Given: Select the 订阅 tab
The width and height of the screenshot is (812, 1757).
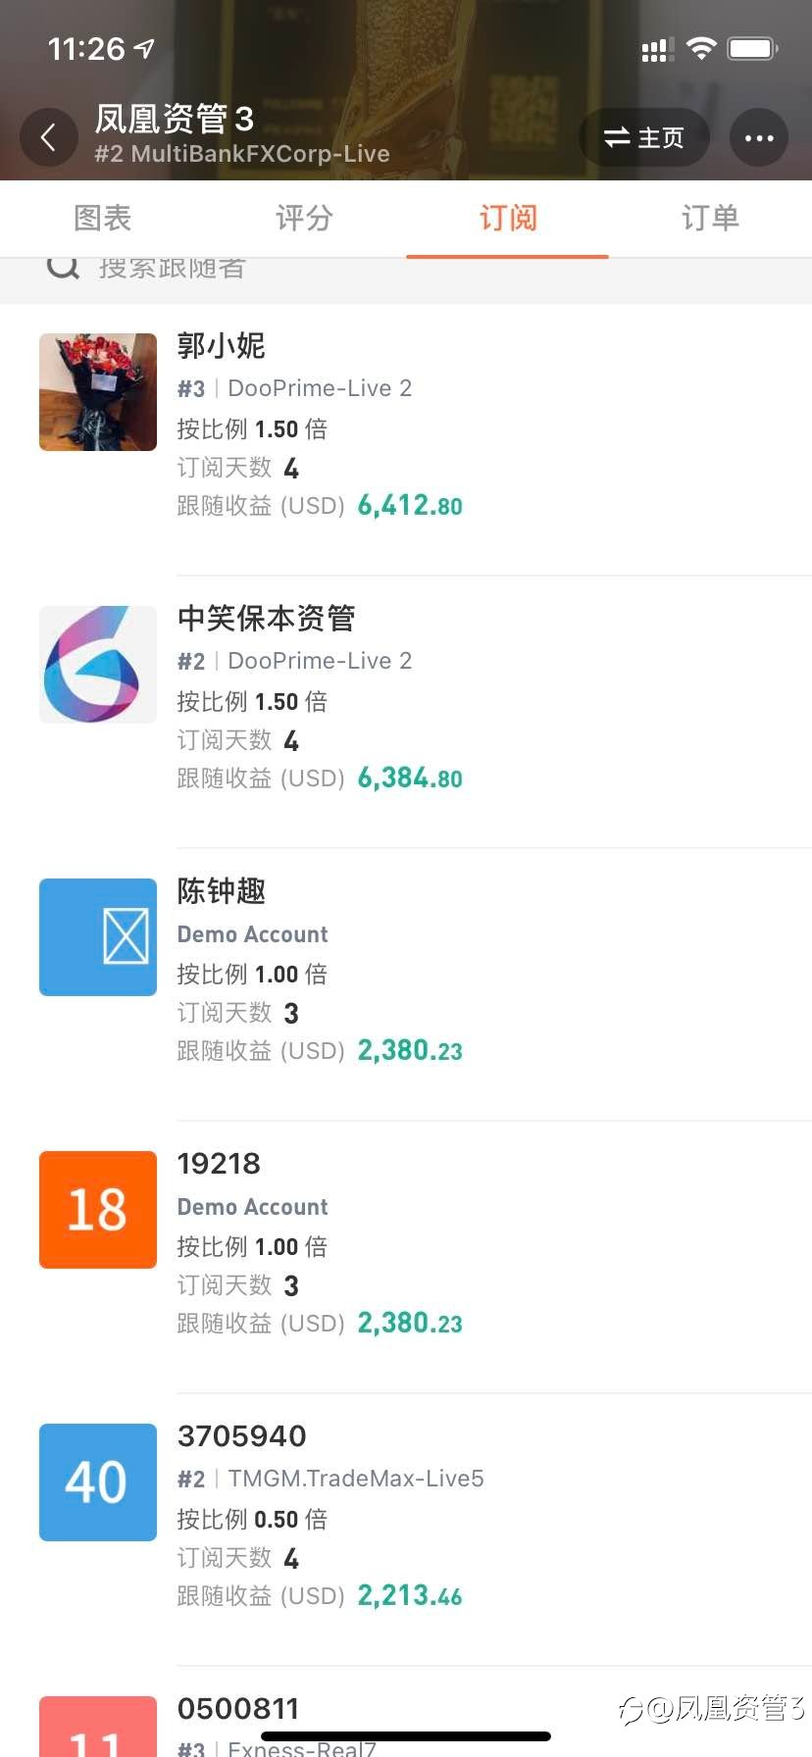Looking at the screenshot, I should pyautogui.click(x=508, y=219).
